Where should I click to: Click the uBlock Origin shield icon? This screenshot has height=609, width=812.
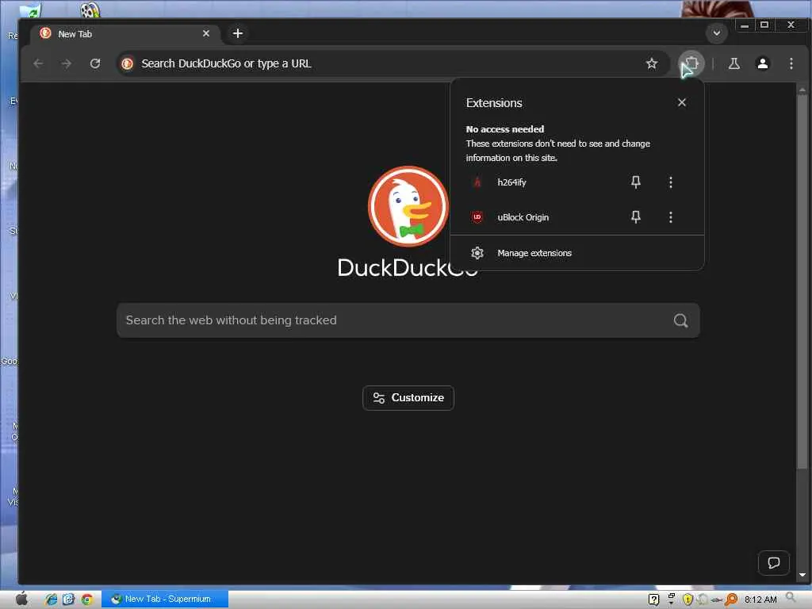(x=477, y=217)
